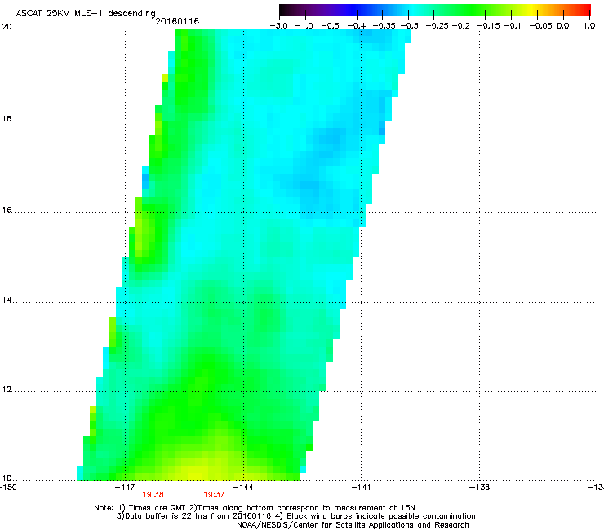Screen dimensions: 604x530
Task: Click the '-0.3' color scale label
Action: tap(410, 26)
